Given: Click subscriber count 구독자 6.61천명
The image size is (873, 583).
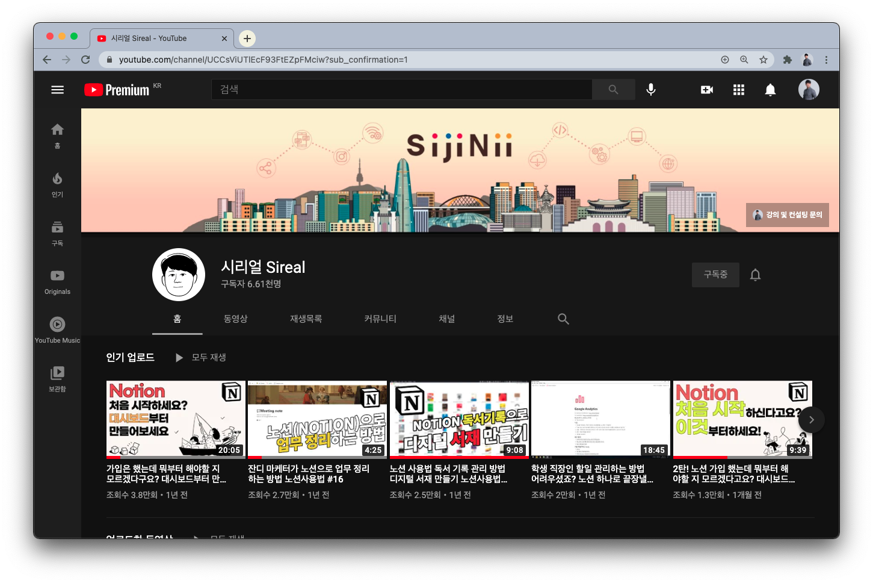Looking at the screenshot, I should tap(251, 284).
